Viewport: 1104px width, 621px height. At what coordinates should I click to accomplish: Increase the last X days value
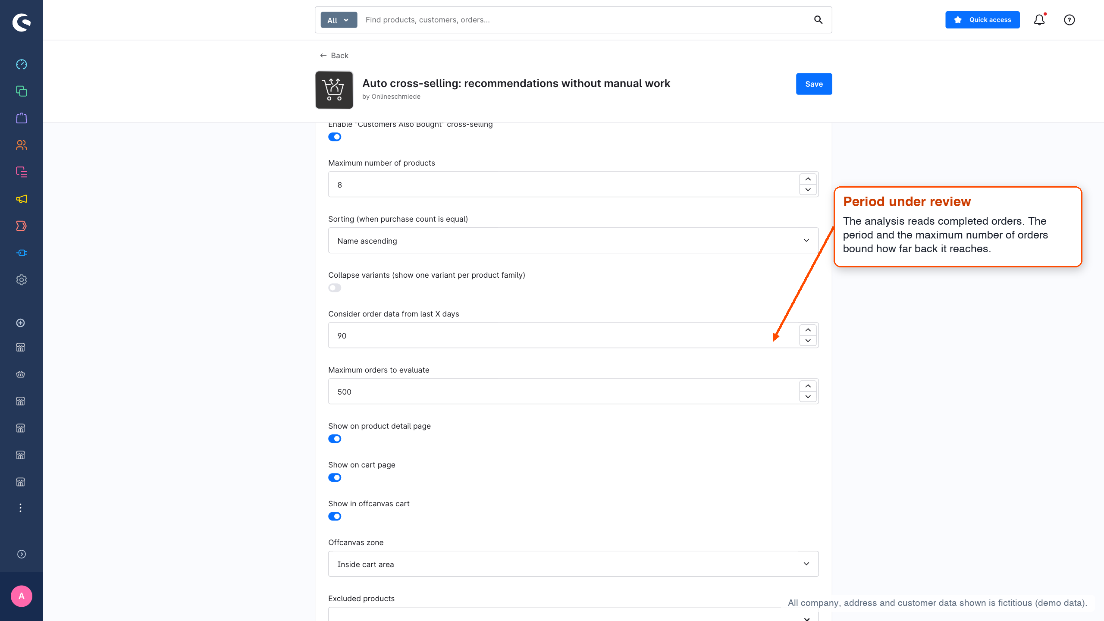[808, 330]
